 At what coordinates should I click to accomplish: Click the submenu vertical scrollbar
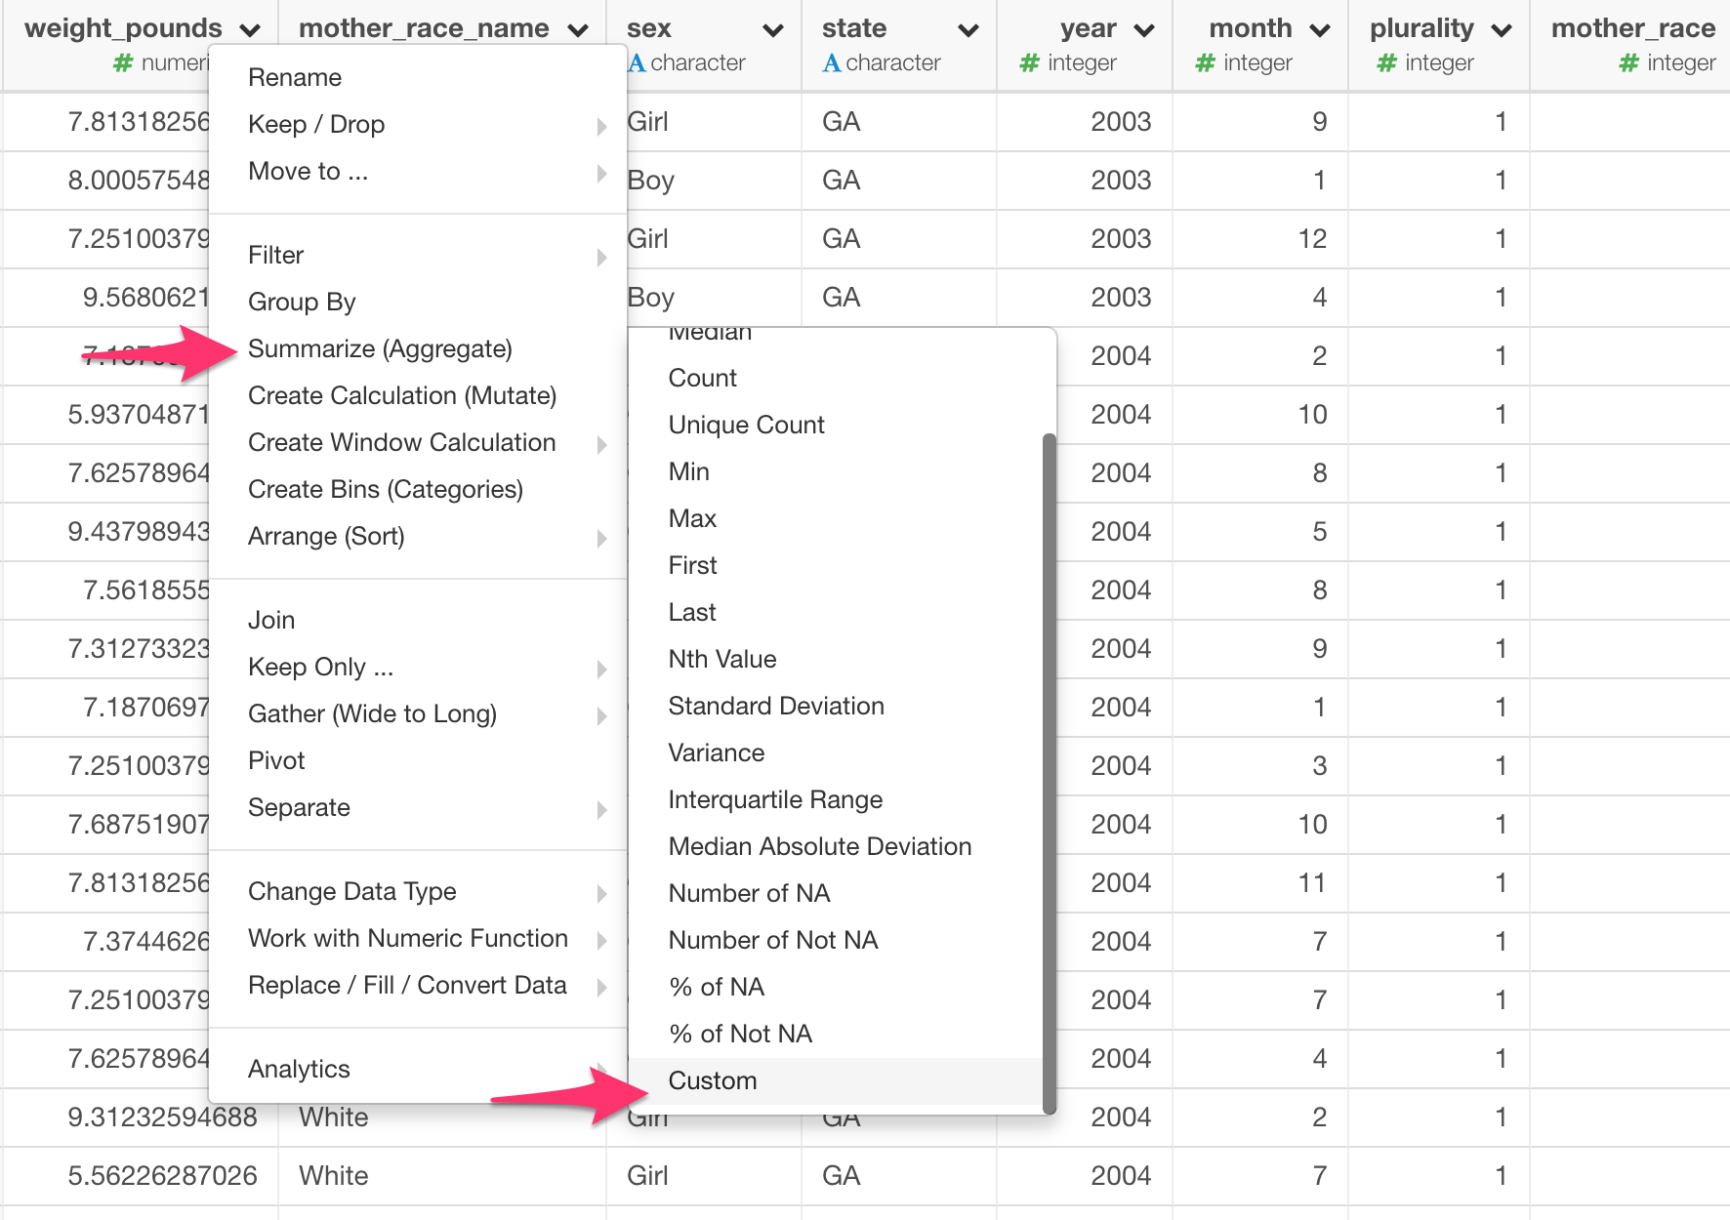(x=1050, y=771)
